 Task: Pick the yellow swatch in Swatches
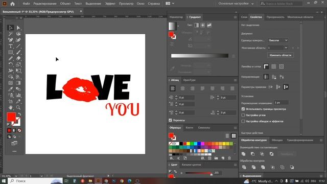(x=189, y=144)
